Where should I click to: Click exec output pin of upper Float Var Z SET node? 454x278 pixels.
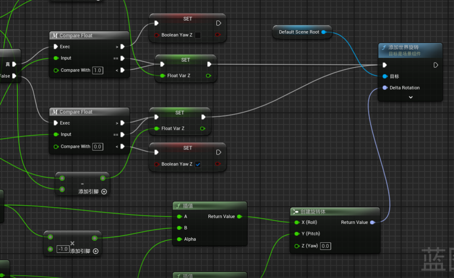pos(209,64)
